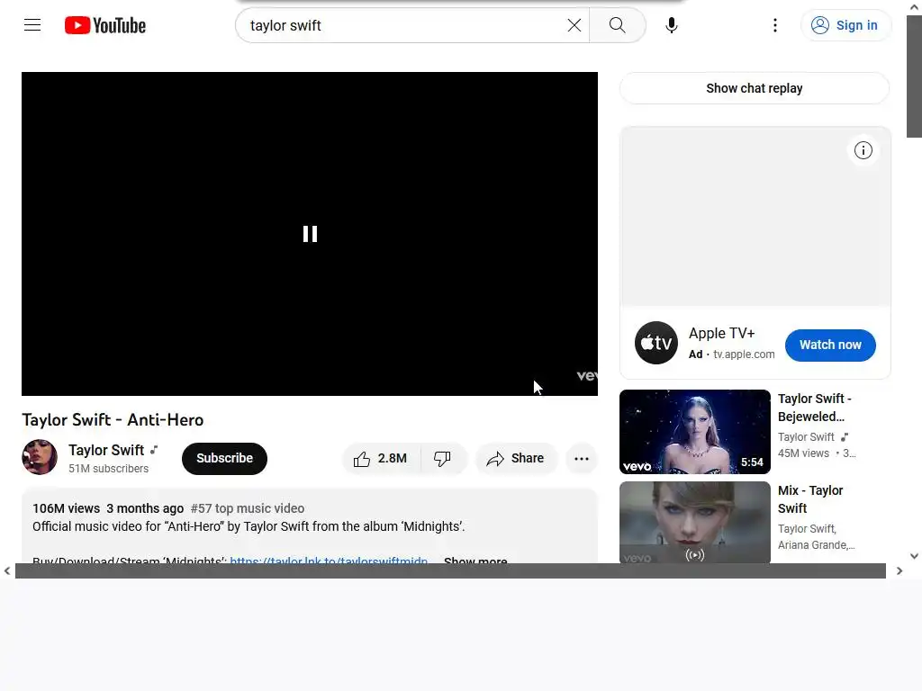Viewport: 922px width, 691px height.
Task: Open the taylor.lnk.to Midnights link
Action: click(x=329, y=561)
